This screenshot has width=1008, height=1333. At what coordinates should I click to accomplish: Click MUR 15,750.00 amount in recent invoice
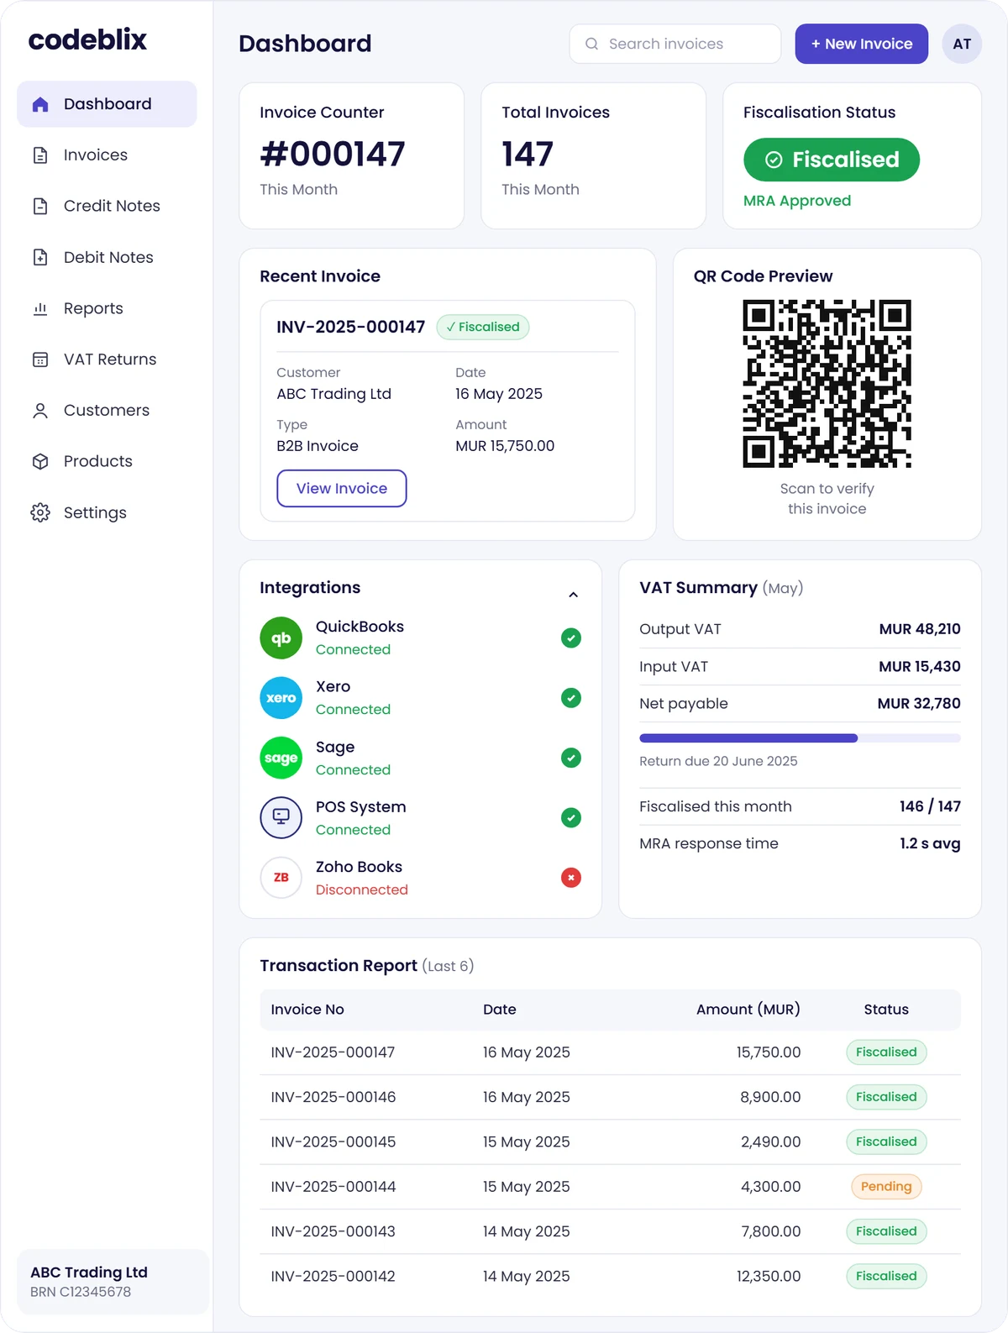coord(505,446)
